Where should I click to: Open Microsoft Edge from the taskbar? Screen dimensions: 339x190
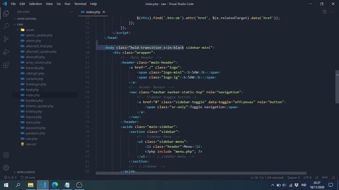55,185
